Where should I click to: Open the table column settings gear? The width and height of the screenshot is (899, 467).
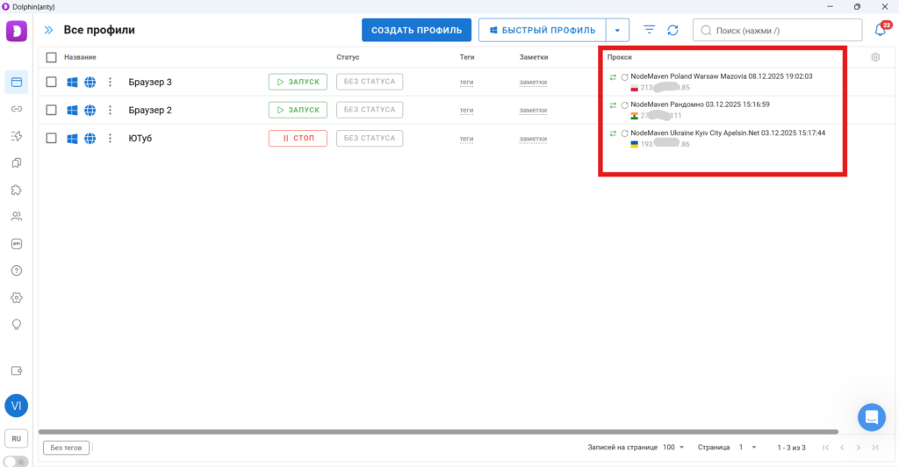tap(875, 58)
